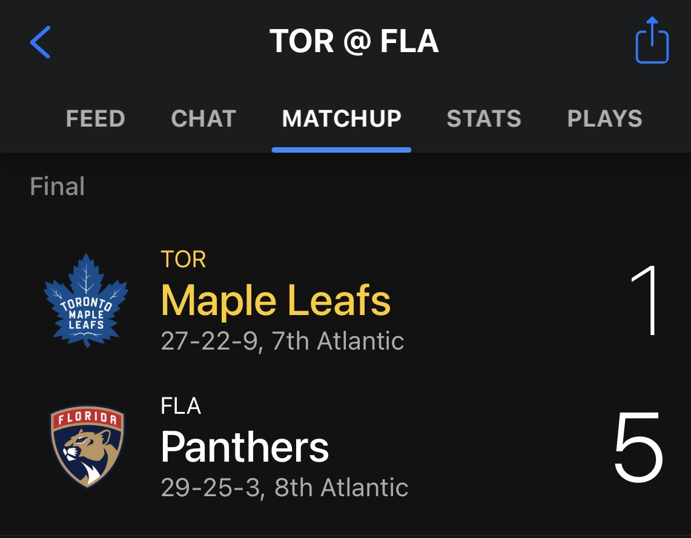The height and width of the screenshot is (538, 691).
Task: Open the CHAT tab
Action: pos(203,119)
